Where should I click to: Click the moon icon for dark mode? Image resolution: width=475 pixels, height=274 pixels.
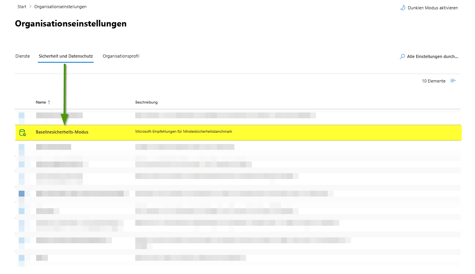tap(403, 8)
